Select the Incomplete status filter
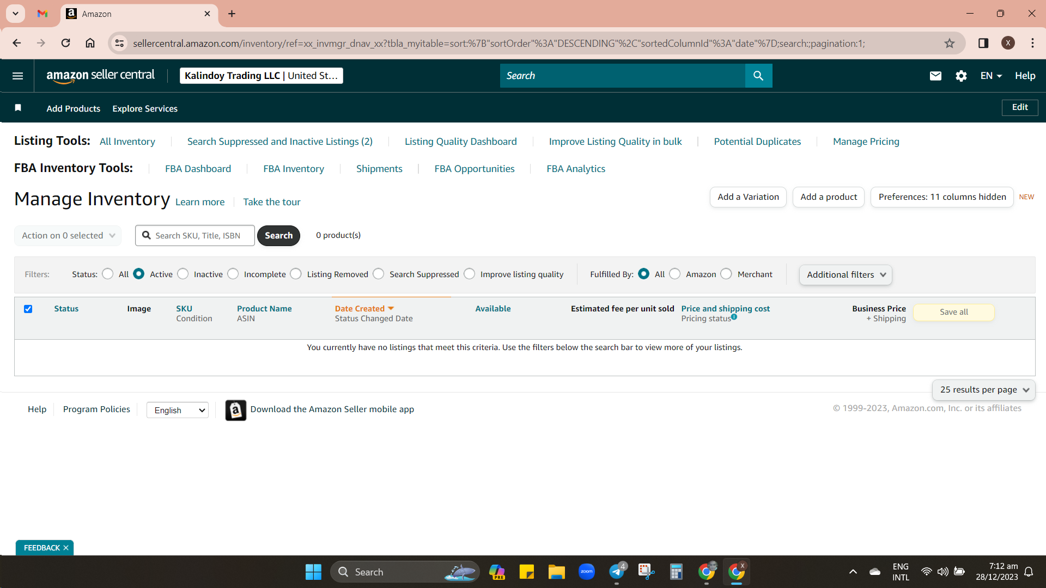Image resolution: width=1046 pixels, height=588 pixels. coord(233,274)
